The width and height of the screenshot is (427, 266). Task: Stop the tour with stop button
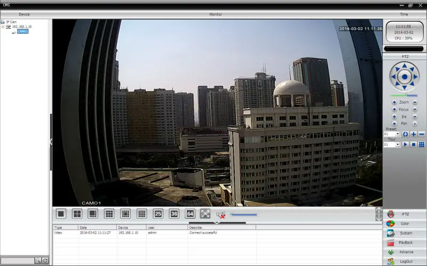point(413,145)
